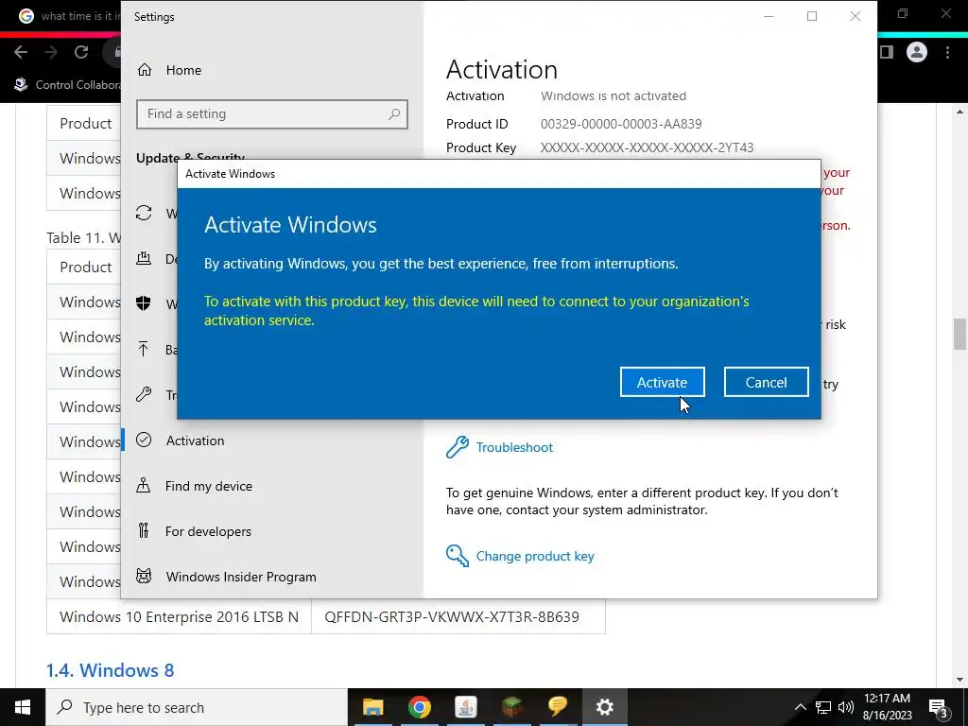Select the Chrome tab 'what time is it'

click(x=68, y=16)
